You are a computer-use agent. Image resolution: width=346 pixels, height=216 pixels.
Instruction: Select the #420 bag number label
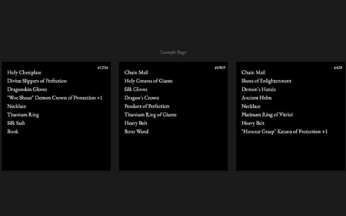pos(338,68)
